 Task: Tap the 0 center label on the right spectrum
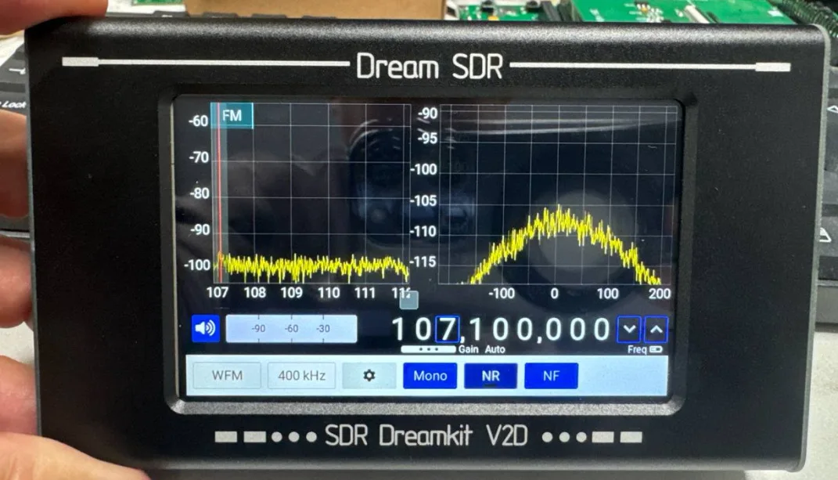(x=554, y=293)
